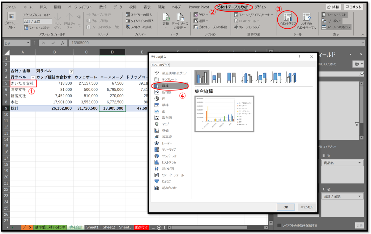Select 3-D column chart subtype icon
Screen dimensions: 371x234
click(291, 77)
